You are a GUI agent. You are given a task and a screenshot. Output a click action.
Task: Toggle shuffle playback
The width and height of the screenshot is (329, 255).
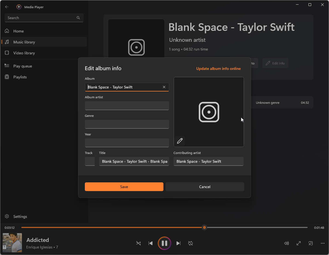(138, 243)
